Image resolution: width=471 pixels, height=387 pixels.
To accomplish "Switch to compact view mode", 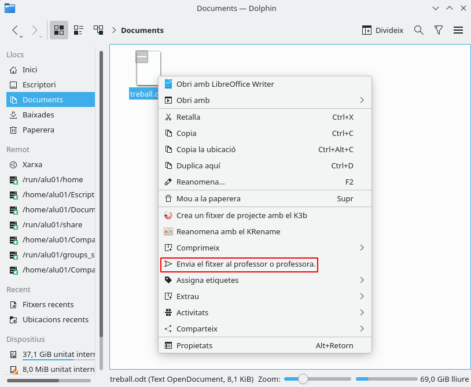I will (x=79, y=30).
